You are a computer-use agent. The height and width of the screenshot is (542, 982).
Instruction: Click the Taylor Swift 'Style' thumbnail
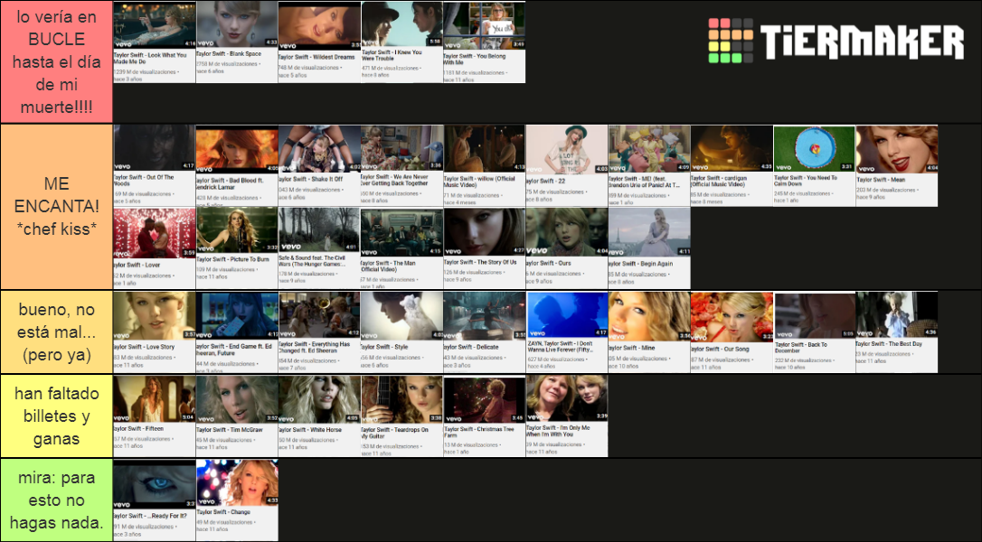click(402, 332)
